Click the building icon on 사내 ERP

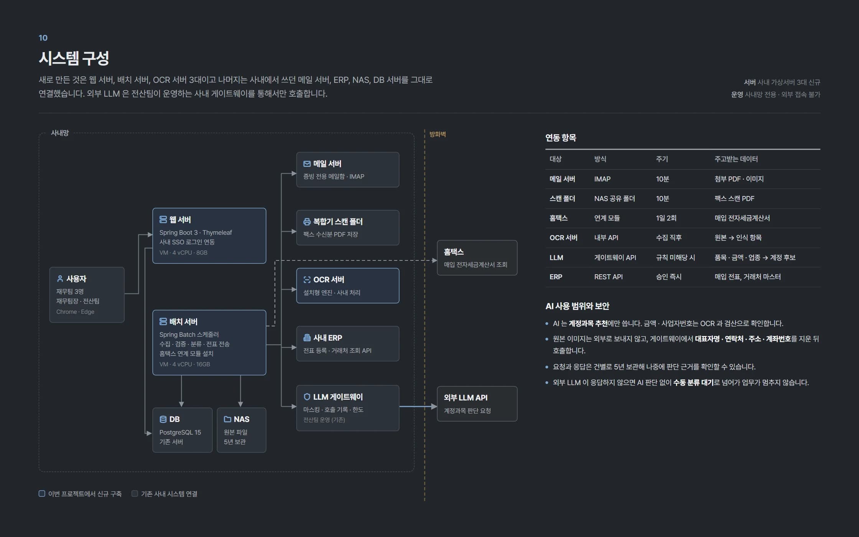tap(307, 338)
